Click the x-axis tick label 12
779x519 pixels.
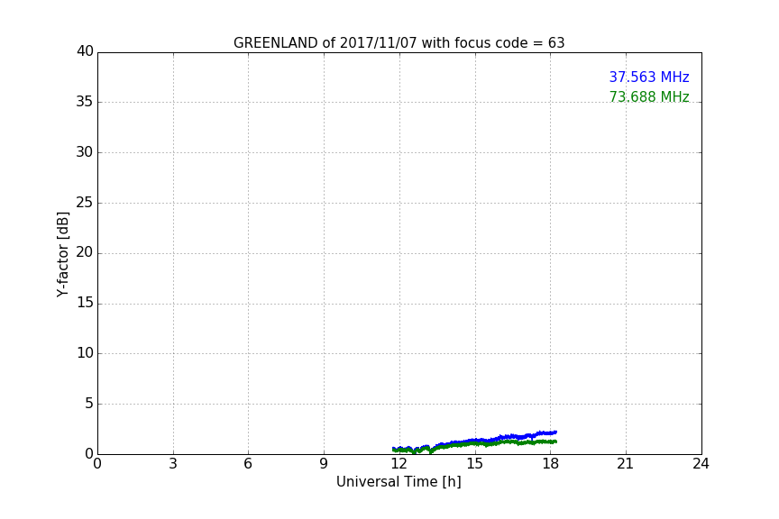click(399, 464)
